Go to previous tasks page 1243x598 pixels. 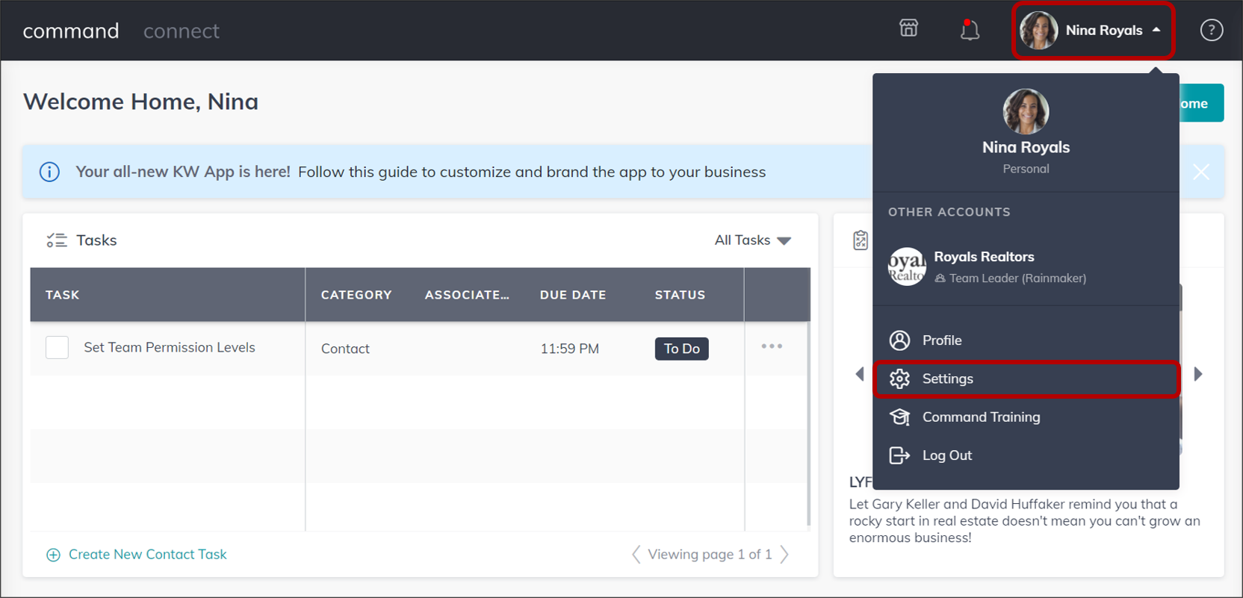(x=636, y=554)
